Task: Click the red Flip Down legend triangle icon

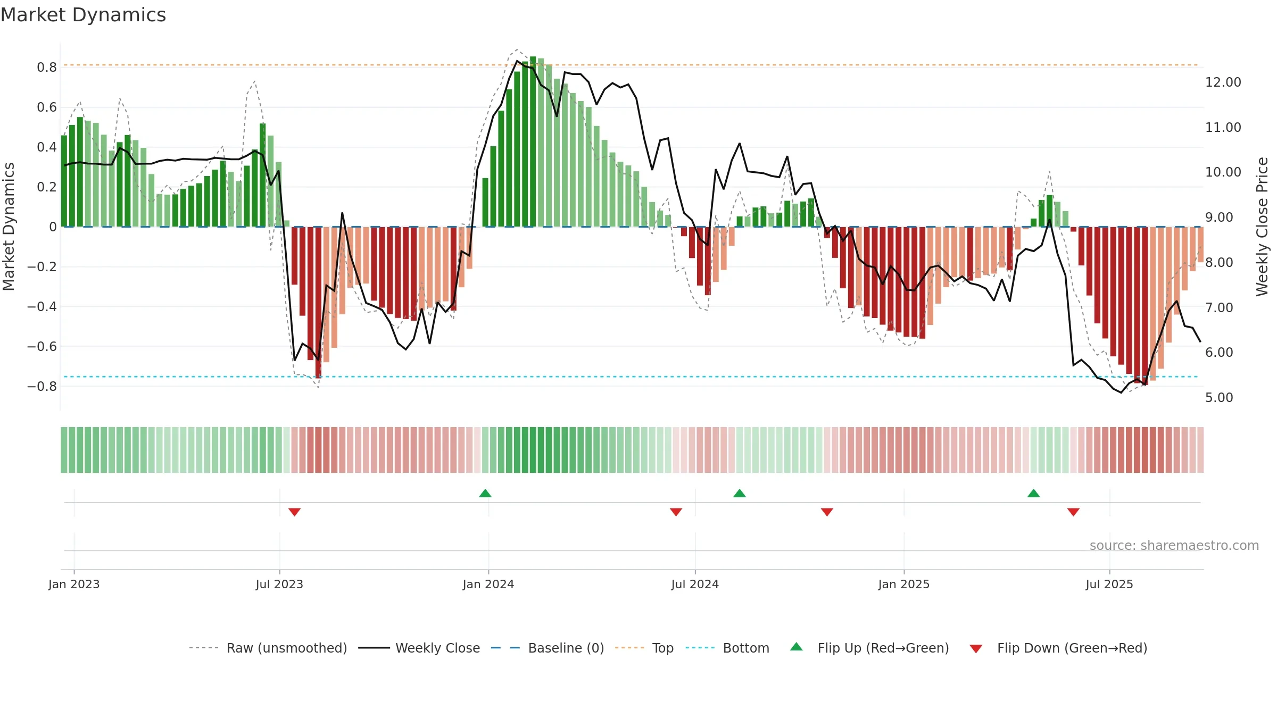Action: pos(976,649)
